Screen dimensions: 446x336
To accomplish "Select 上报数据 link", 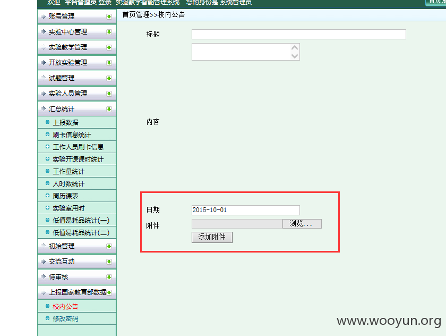I will tap(65, 122).
